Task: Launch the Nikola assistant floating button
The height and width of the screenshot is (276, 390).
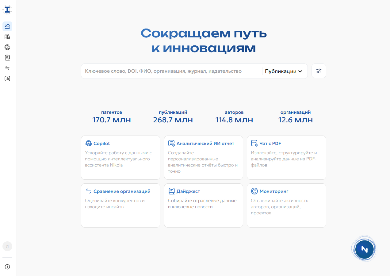Action: 364,249
